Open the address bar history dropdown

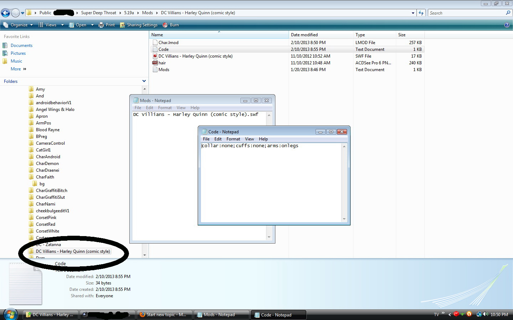pyautogui.click(x=413, y=13)
